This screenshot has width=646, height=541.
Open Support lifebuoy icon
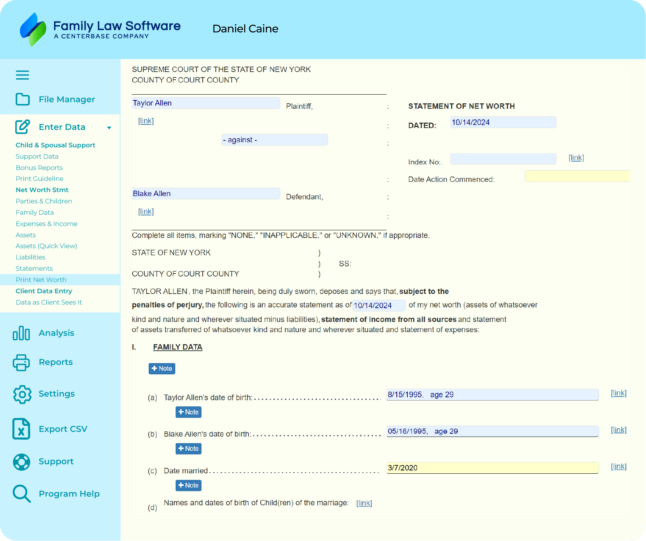point(21,462)
